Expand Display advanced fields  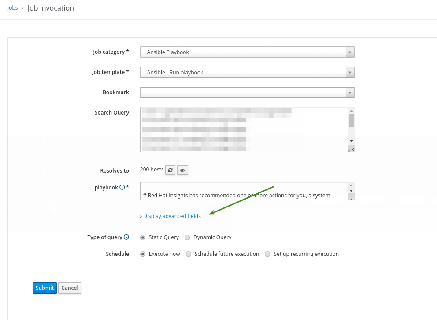click(171, 216)
